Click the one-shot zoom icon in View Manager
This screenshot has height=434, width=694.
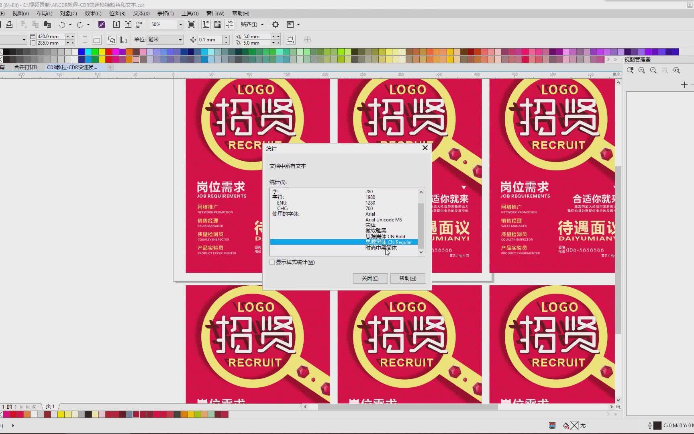(630, 70)
